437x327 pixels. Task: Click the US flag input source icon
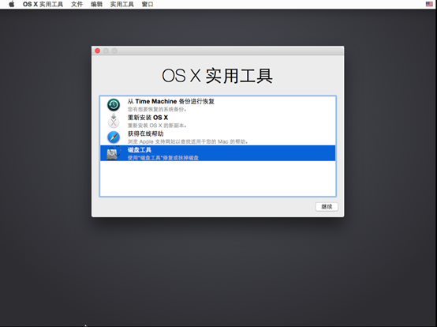[x=429, y=4]
